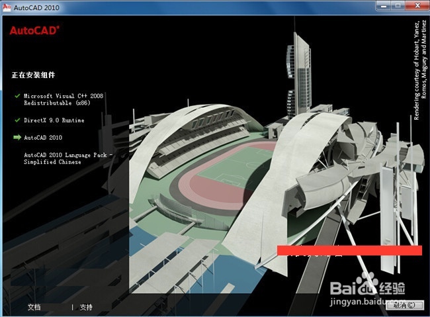Viewport: 430px width, 317px height.
Task: Click the disabled maximize window button
Action: pos(398,5)
